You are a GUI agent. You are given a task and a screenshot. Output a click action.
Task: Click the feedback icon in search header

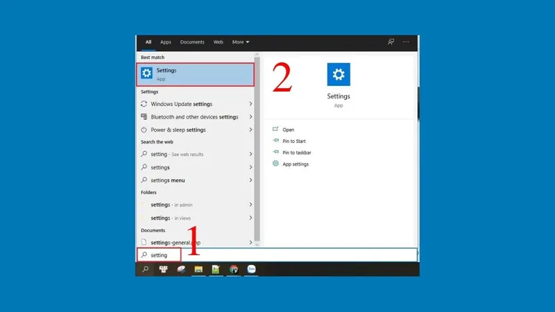point(391,42)
